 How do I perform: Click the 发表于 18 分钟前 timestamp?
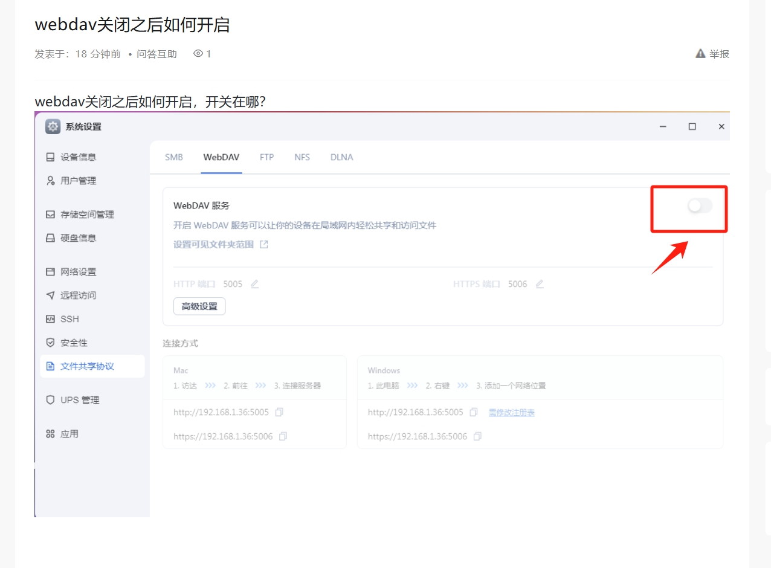77,54
